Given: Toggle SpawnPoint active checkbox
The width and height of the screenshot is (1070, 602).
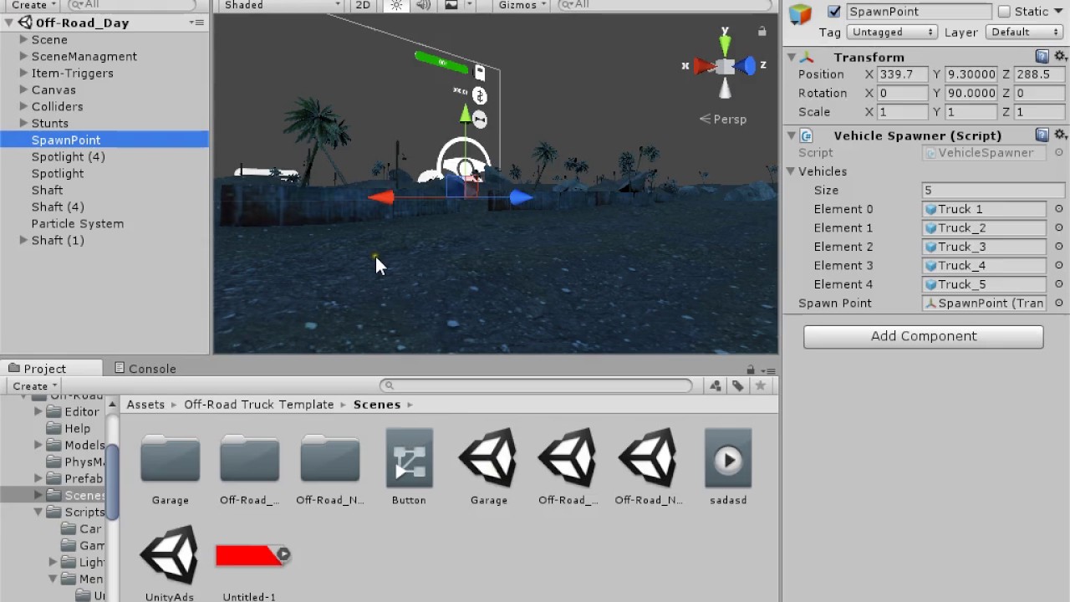Looking at the screenshot, I should 833,12.
